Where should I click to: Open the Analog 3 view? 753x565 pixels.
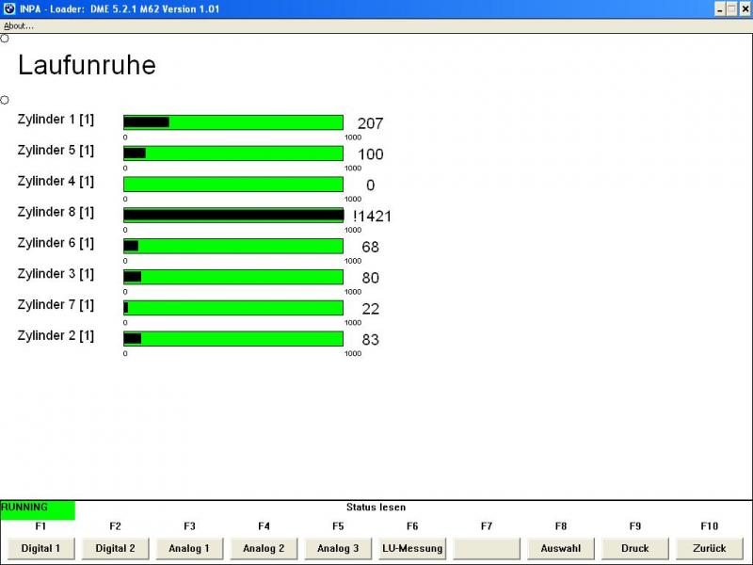coord(338,548)
